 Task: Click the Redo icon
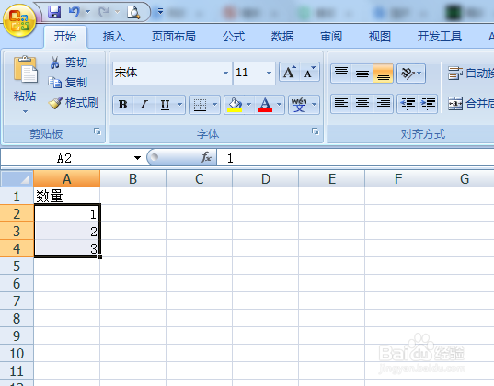pyautogui.click(x=104, y=12)
